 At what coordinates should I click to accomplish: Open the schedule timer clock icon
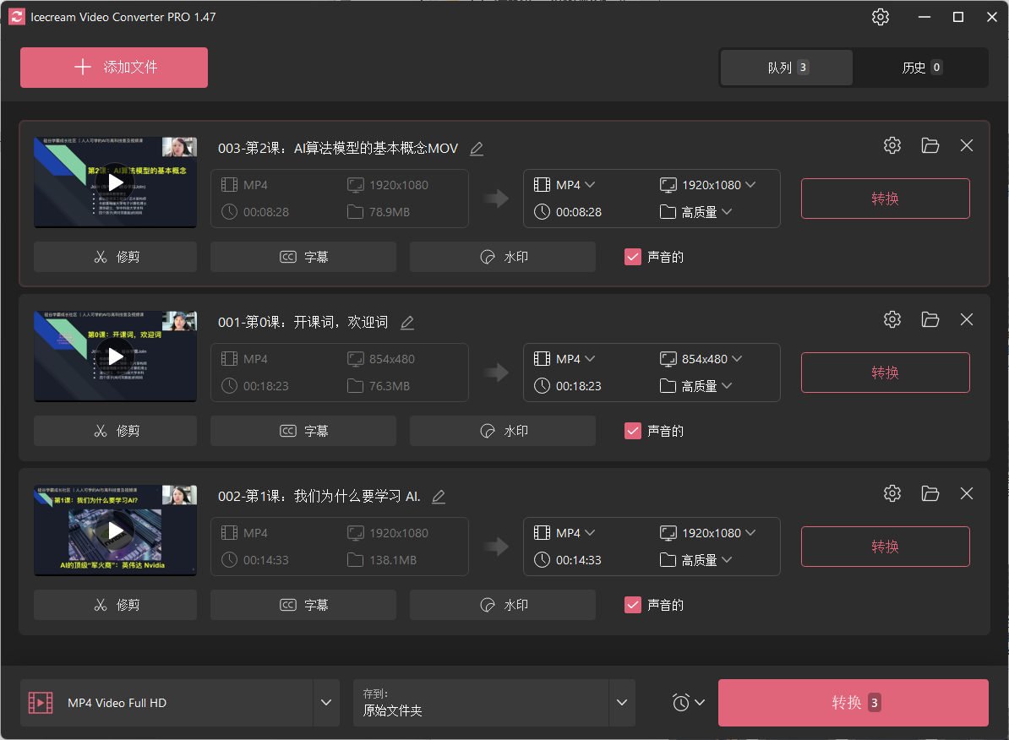click(x=687, y=703)
